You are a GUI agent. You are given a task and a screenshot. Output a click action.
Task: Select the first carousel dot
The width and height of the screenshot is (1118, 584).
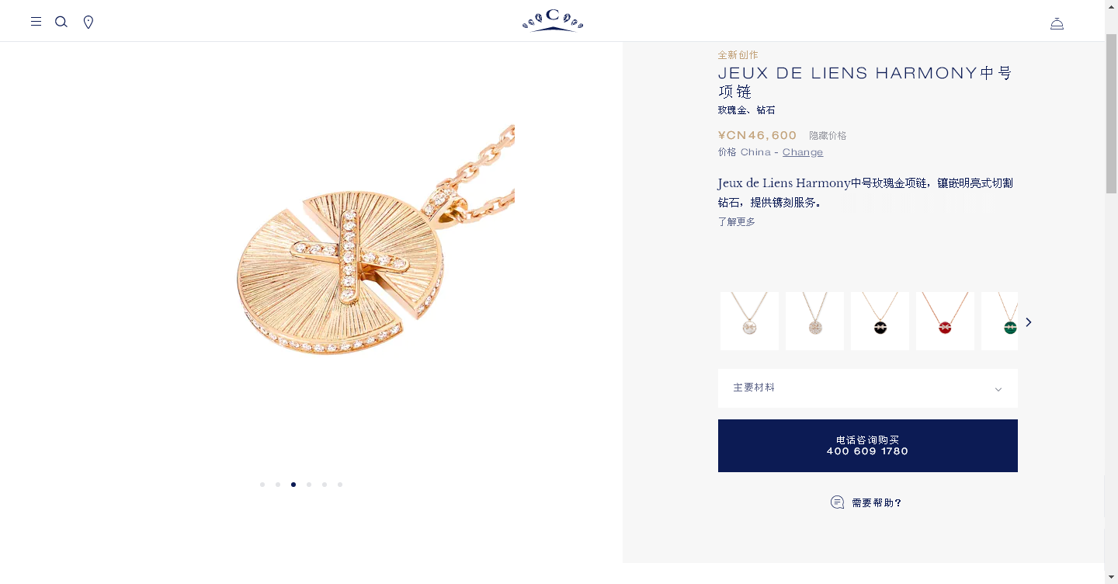click(x=262, y=485)
